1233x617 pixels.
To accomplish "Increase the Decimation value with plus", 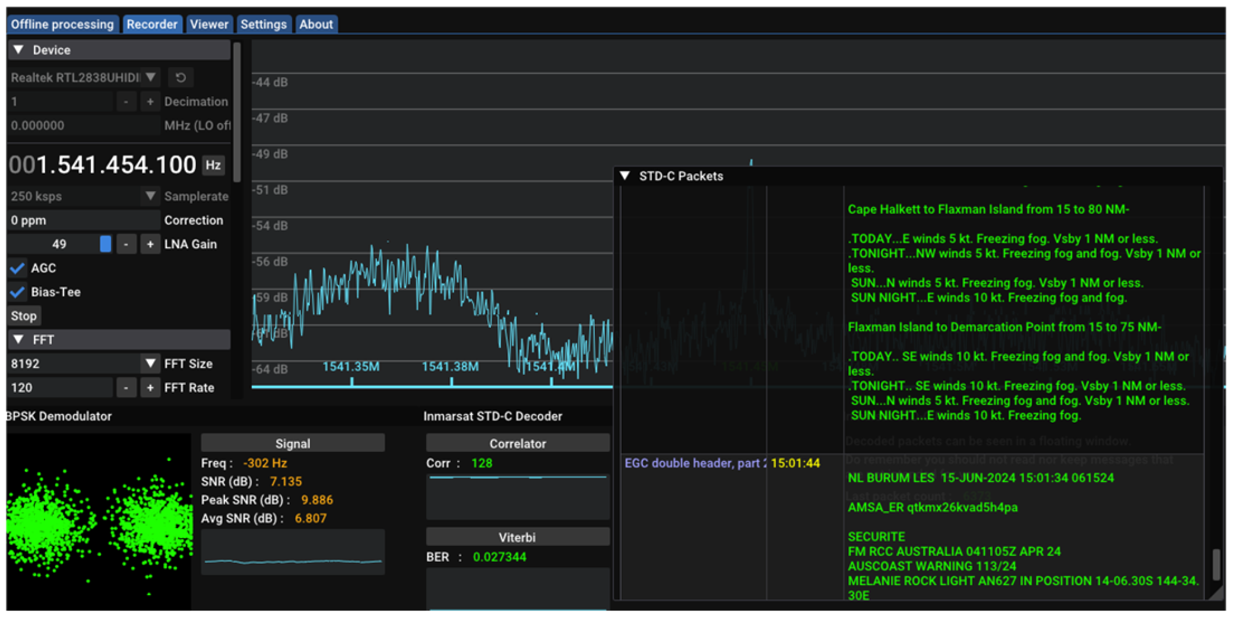I will click(x=150, y=102).
